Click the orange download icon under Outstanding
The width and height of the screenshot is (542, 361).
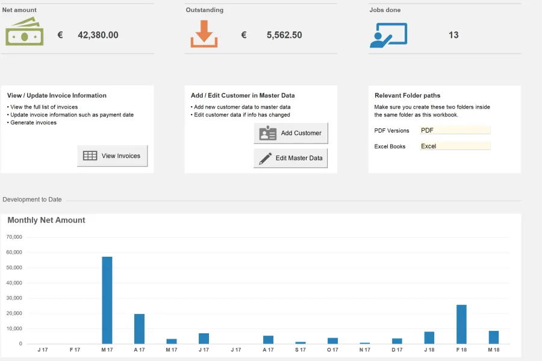pyautogui.click(x=204, y=34)
